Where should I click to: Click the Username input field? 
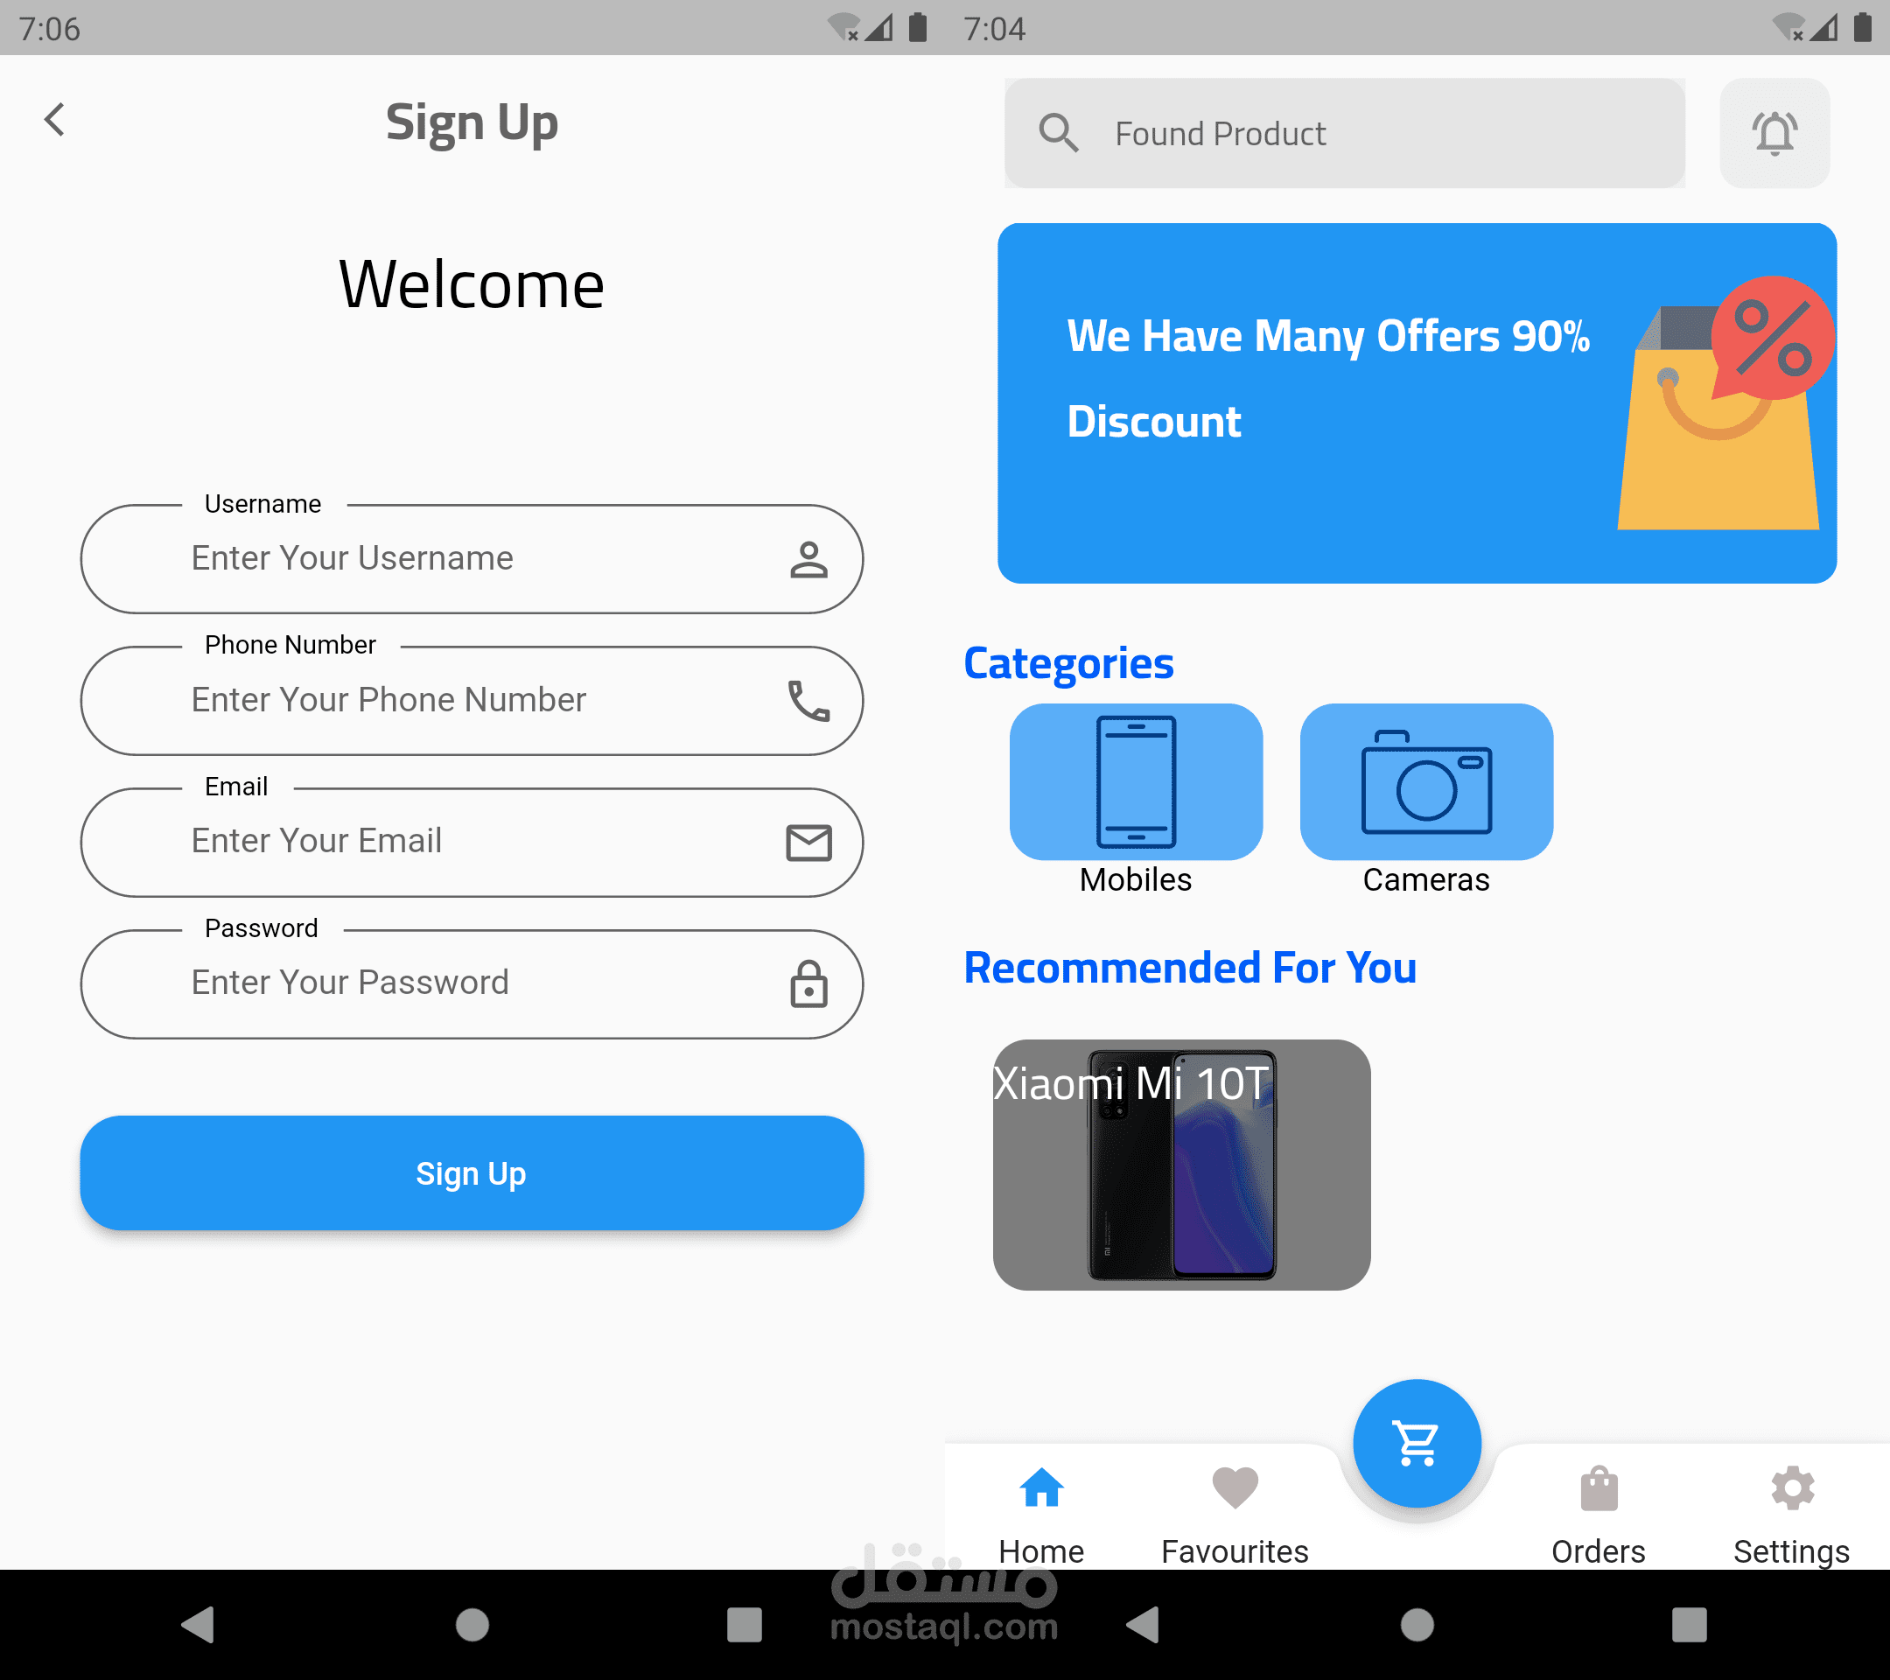click(x=472, y=558)
